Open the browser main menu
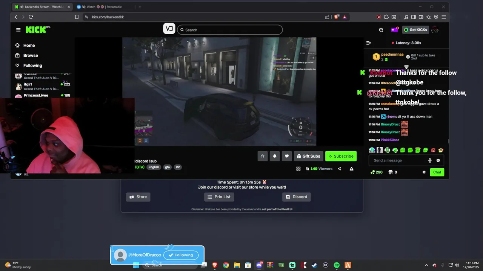 click(x=444, y=17)
